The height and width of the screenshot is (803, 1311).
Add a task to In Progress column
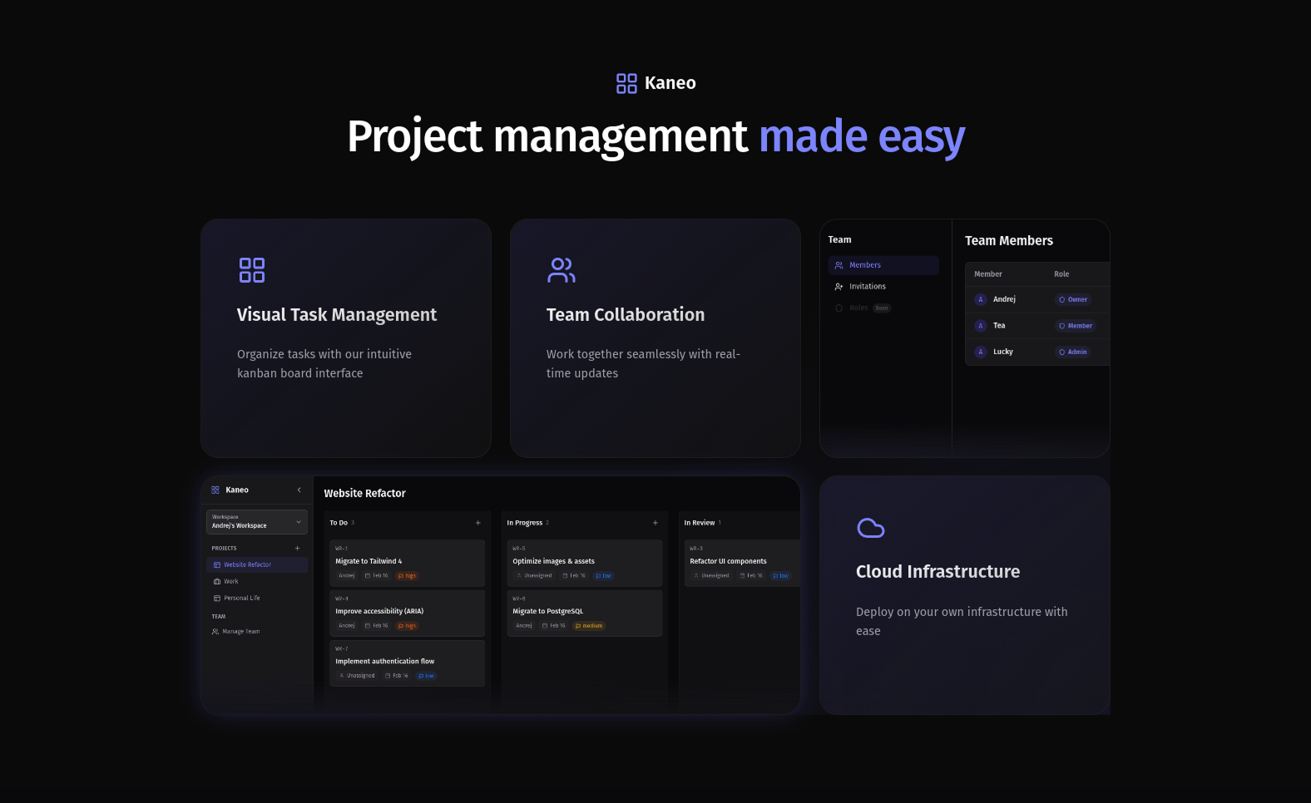655,523
